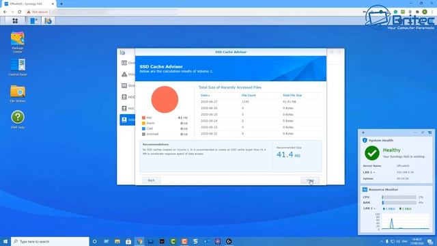Select Overview in Storage Manager sidebar
The image size is (437, 246).
128,63
